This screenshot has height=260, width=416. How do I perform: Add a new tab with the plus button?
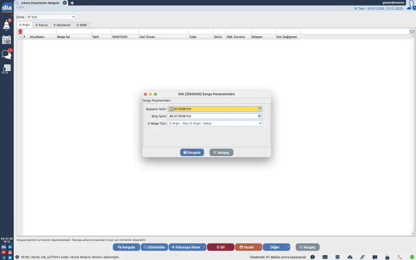click(72, 3)
